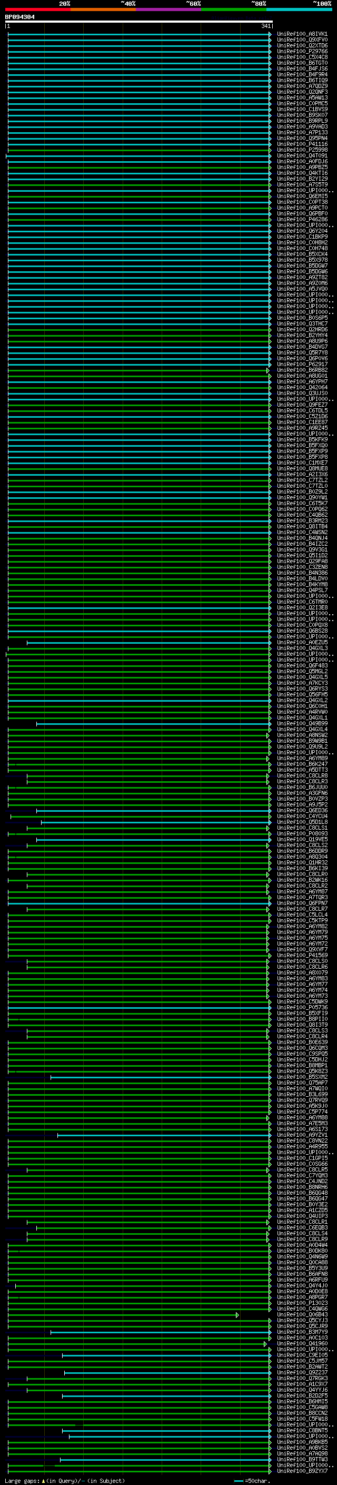Click the orange ~40% identity legend segment
337x1485 pixels.
(103, 10)
